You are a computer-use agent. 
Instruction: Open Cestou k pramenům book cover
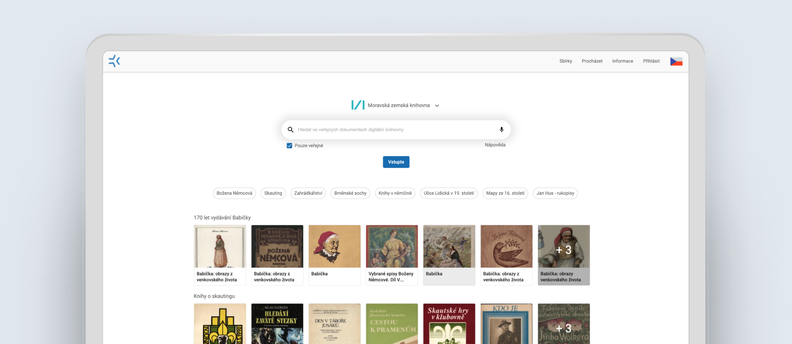(392, 324)
